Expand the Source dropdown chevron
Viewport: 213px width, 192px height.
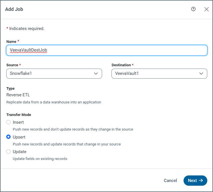pyautogui.click(x=96, y=73)
